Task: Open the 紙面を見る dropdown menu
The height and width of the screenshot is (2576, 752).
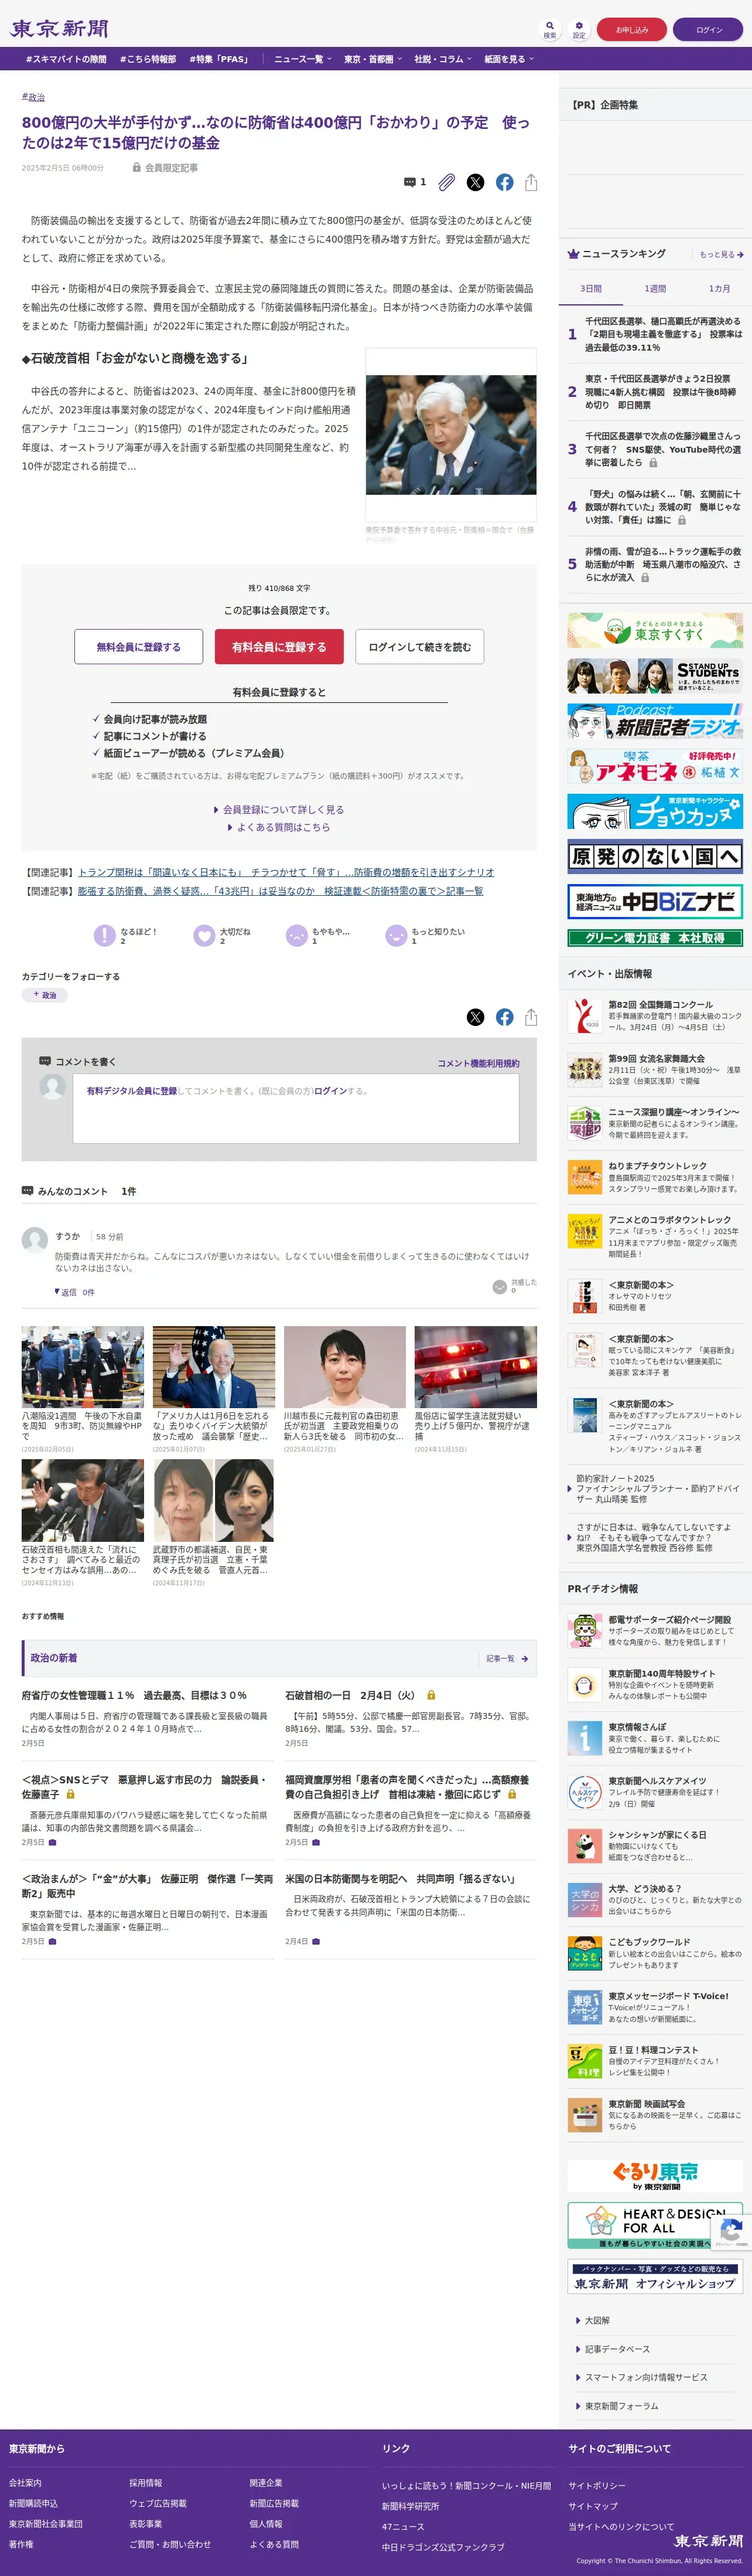Action: pyautogui.click(x=508, y=59)
